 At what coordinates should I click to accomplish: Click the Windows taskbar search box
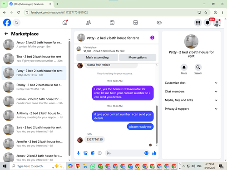38,166
